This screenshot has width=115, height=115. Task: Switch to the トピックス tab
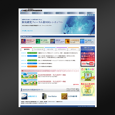pos(50,49)
